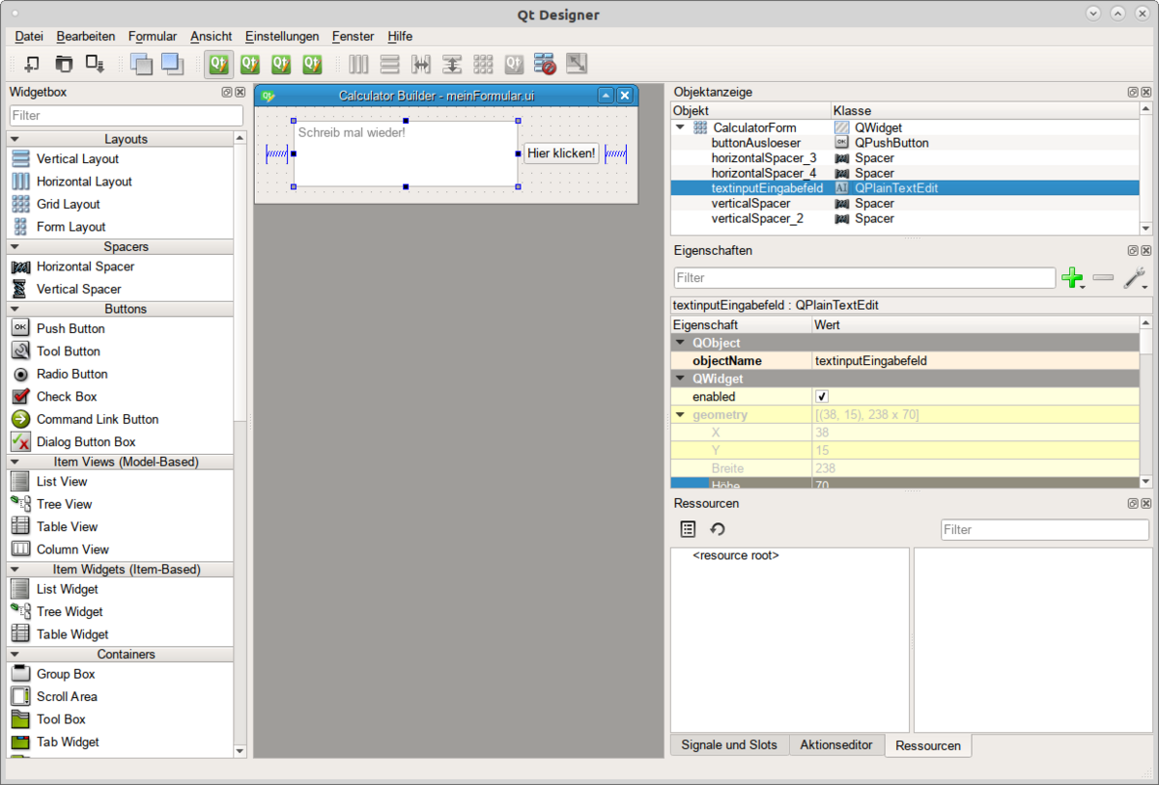Apply horizontal layout from toolbar
This screenshot has height=785, width=1159.
point(359,65)
